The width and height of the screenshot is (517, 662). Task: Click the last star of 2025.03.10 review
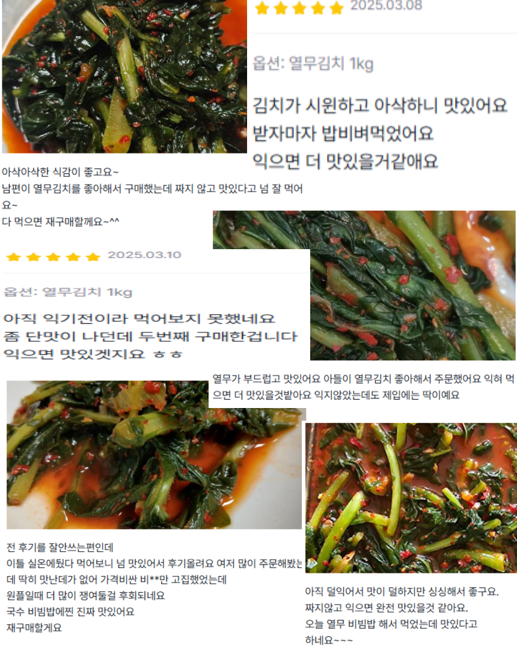tap(93, 257)
